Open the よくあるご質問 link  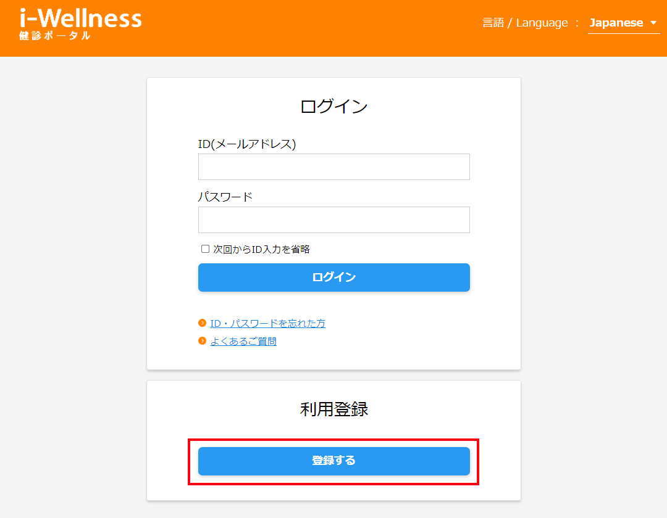coord(245,340)
